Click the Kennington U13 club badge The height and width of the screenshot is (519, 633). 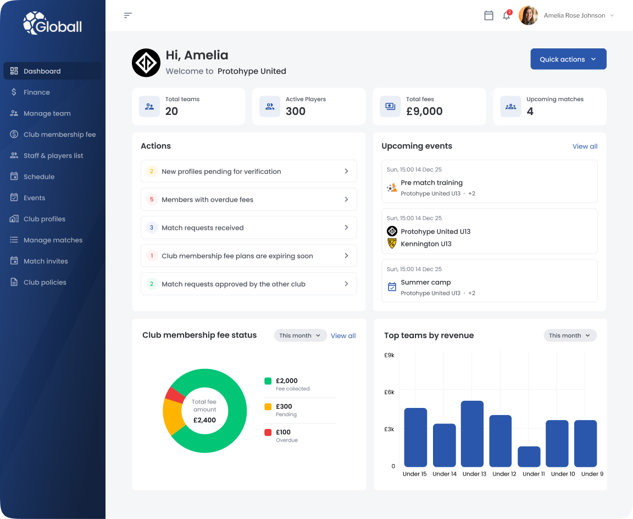pyautogui.click(x=392, y=244)
